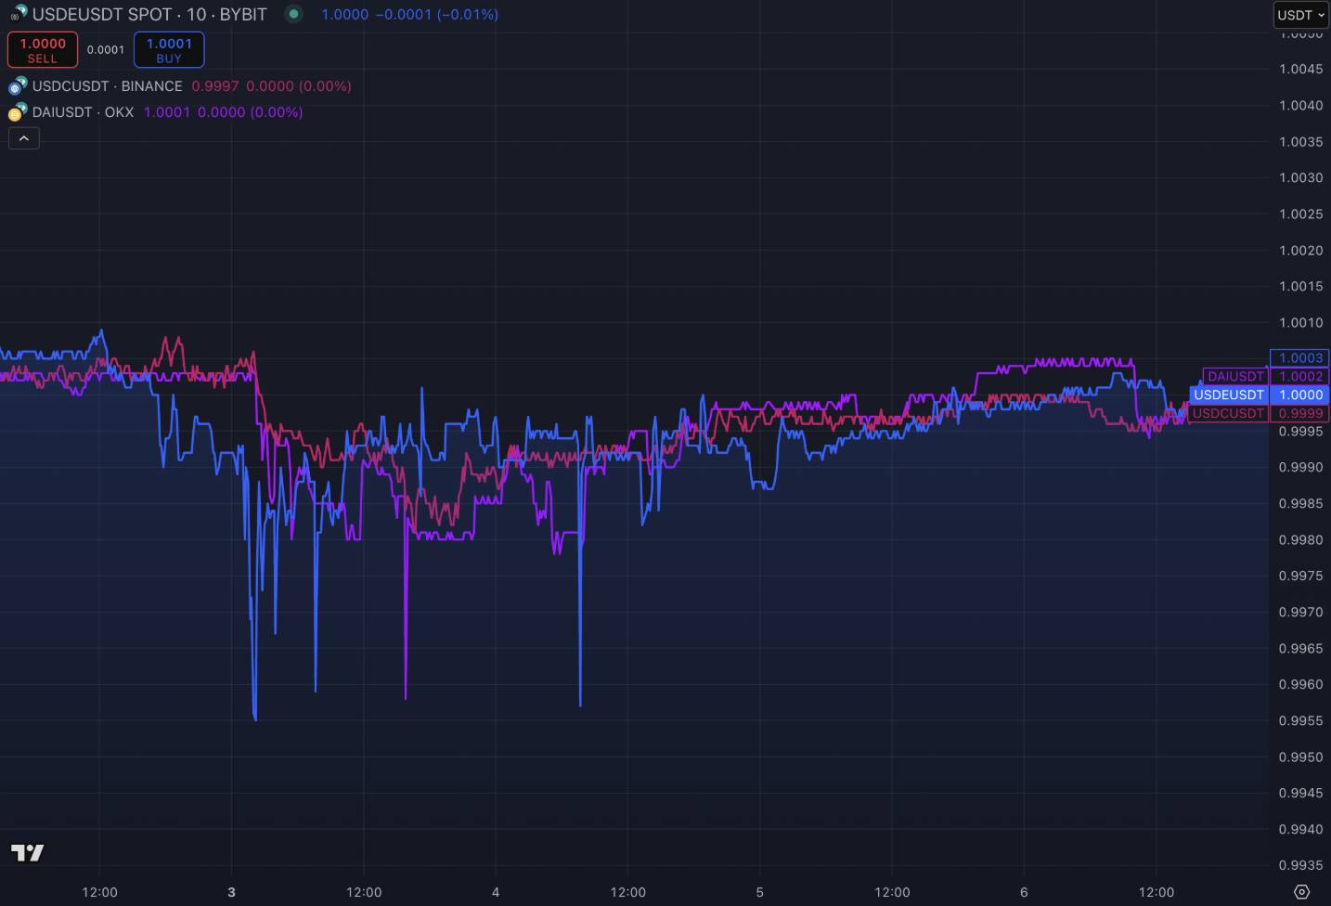Viewport: 1331px width, 906px height.
Task: Select the USDEUSDT SPOT chart title
Action: (149, 15)
